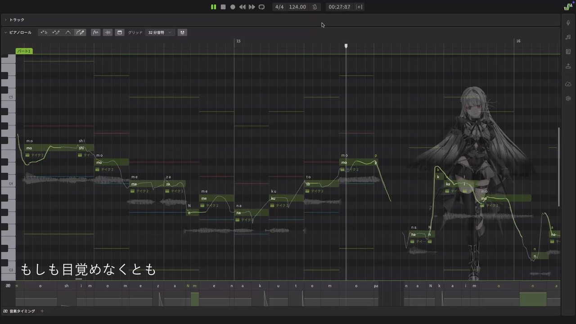576x324 pixels.
Task: Open the voice microphone side panel
Action: [x=568, y=23]
